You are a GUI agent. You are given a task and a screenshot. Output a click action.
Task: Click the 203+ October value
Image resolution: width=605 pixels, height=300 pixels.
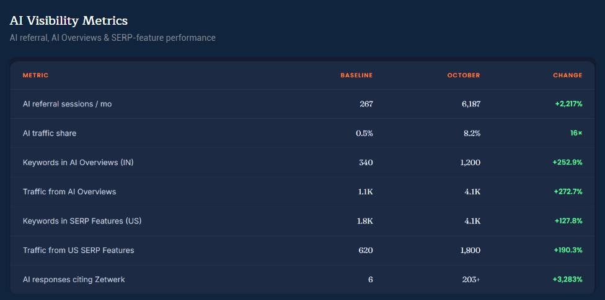click(x=471, y=280)
